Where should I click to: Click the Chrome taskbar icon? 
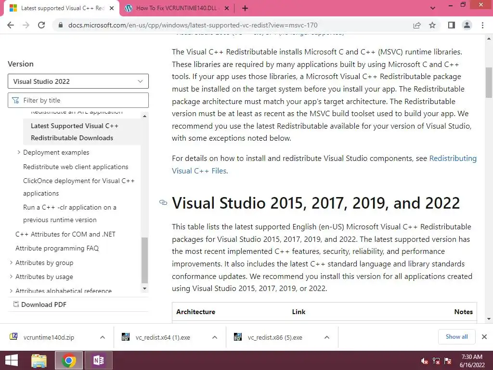pos(69,360)
